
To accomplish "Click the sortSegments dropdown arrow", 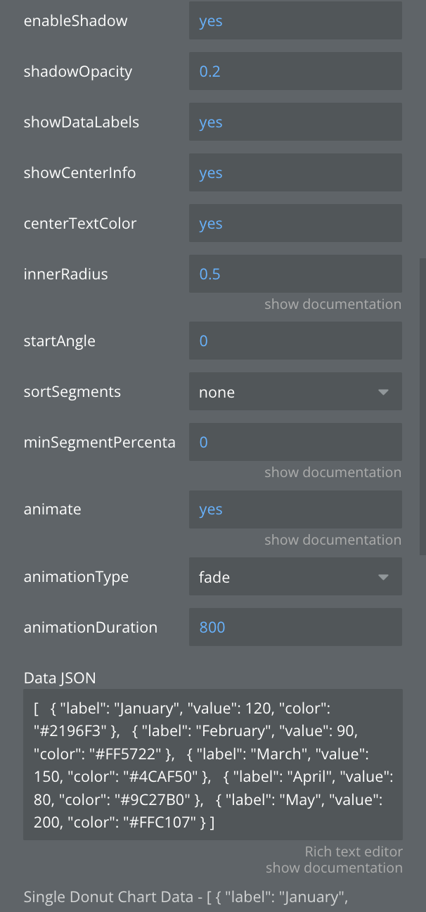I will tap(383, 392).
